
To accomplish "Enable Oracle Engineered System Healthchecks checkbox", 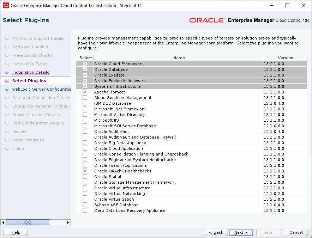I will click(85, 159).
